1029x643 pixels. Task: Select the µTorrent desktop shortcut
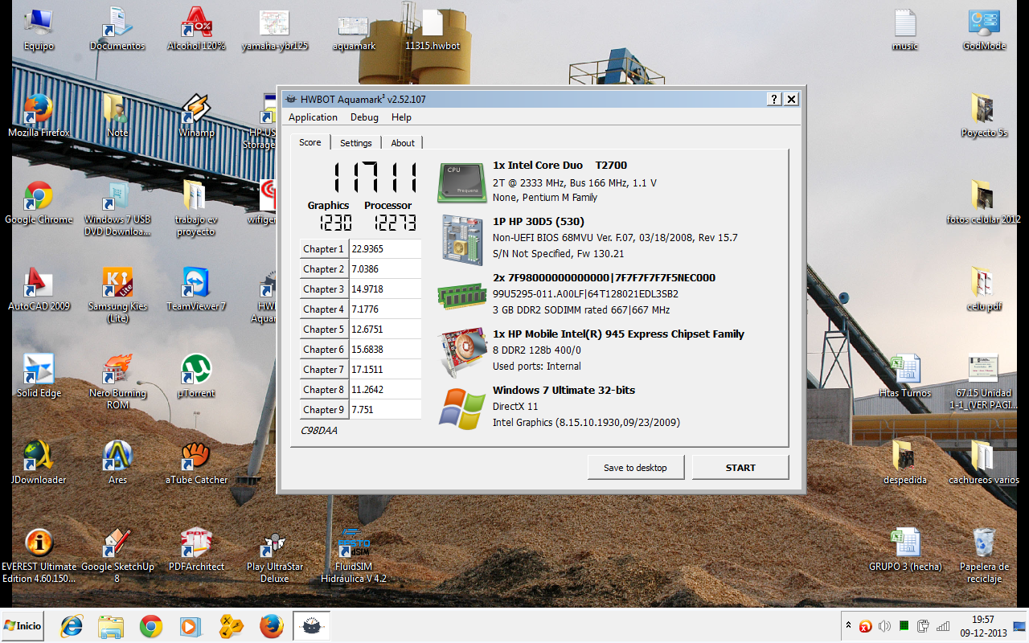pos(196,377)
